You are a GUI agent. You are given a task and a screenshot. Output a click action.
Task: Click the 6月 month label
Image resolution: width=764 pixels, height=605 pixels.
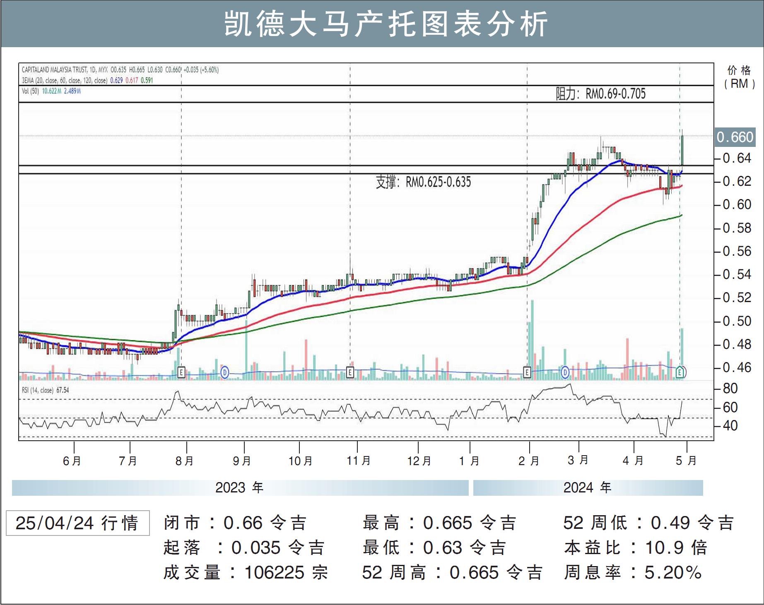coord(72,461)
